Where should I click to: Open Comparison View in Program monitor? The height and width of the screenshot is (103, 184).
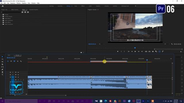(156, 51)
